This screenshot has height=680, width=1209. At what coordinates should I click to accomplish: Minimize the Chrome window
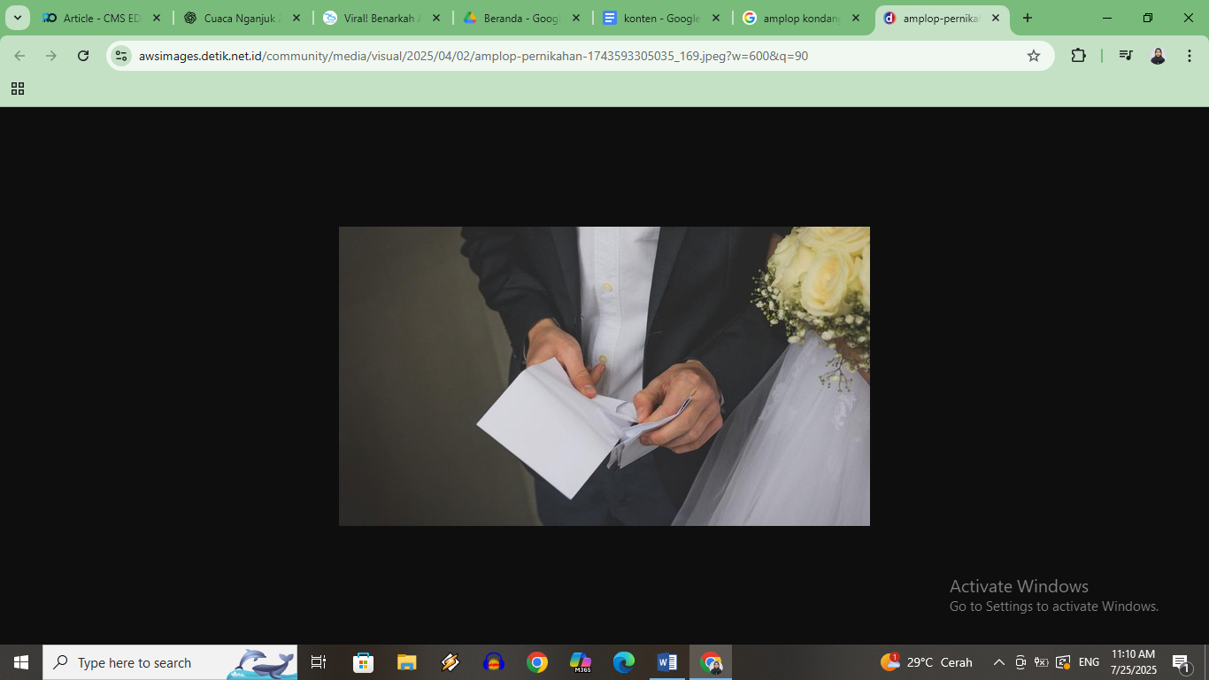click(x=1107, y=18)
